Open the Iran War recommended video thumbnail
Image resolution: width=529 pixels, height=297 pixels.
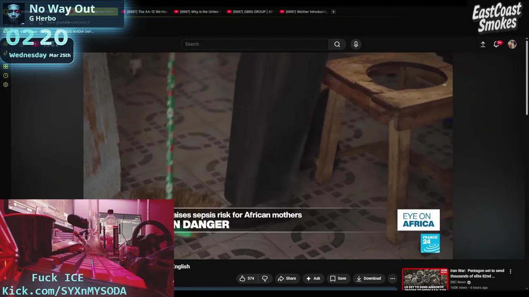[x=425, y=280]
